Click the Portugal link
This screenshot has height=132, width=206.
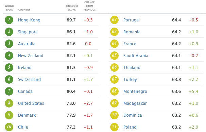[131, 20]
